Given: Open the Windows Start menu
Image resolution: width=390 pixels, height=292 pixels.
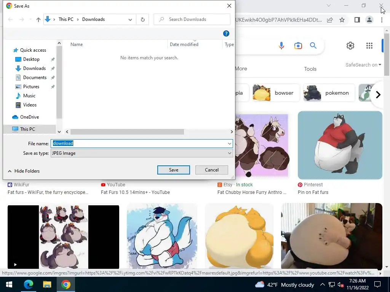Looking at the screenshot, I should [9, 284].
